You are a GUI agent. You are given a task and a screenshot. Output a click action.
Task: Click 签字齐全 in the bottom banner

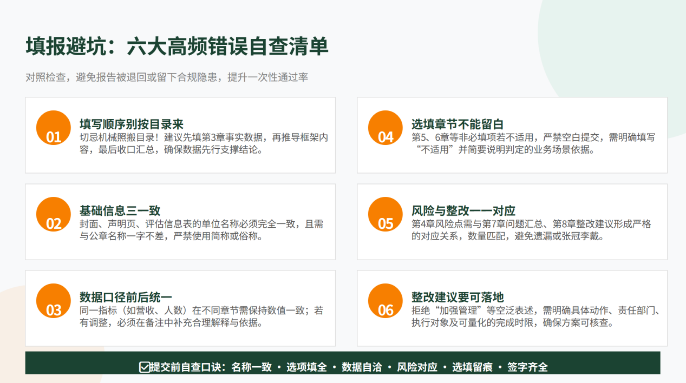click(527, 367)
